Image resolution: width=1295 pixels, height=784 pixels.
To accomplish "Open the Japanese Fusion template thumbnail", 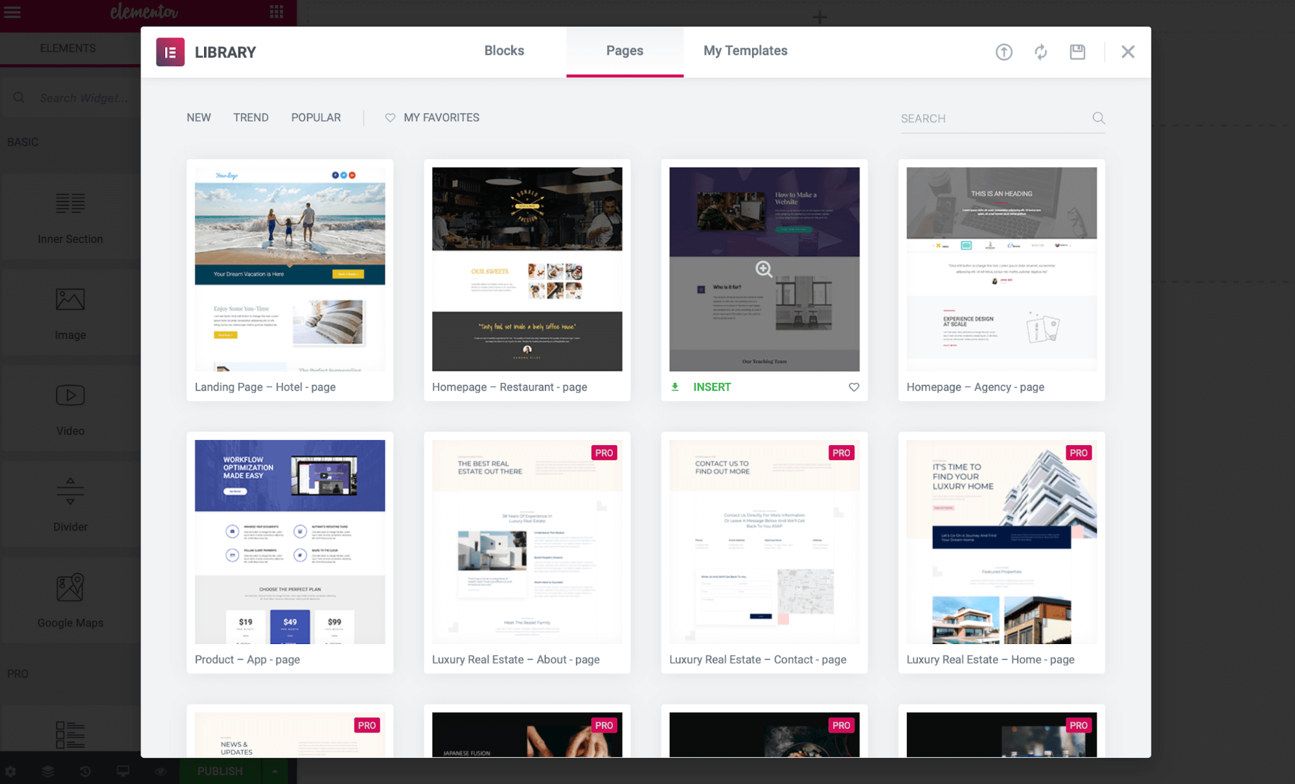I will (x=527, y=735).
